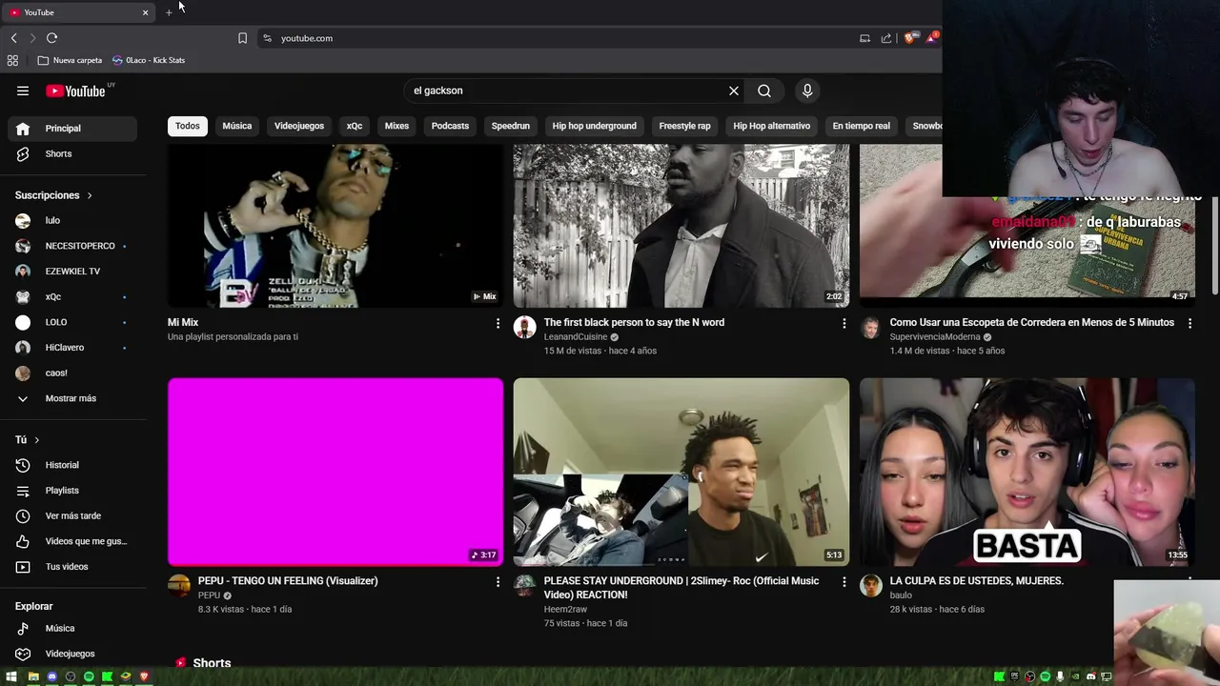Expand the Suscripciones section
The image size is (1220, 686).
53,195
